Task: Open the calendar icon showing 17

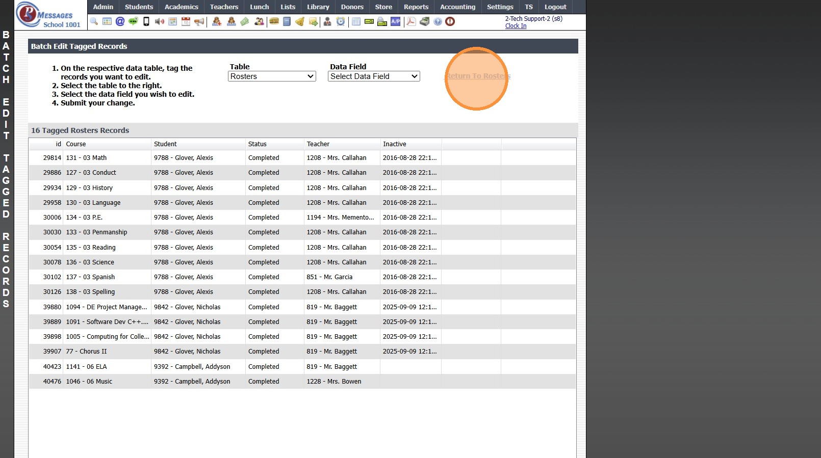Action: pyautogui.click(x=186, y=21)
